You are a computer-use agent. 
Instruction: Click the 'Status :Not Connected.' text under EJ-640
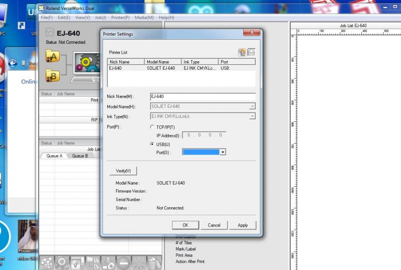pyautogui.click(x=66, y=42)
